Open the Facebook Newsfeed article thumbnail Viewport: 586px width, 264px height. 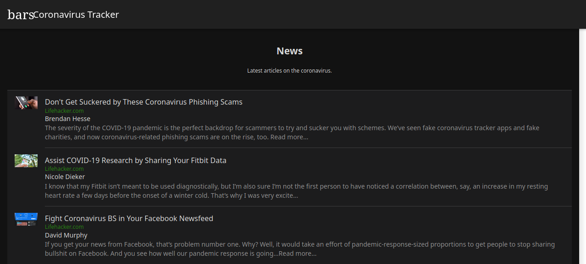26,219
